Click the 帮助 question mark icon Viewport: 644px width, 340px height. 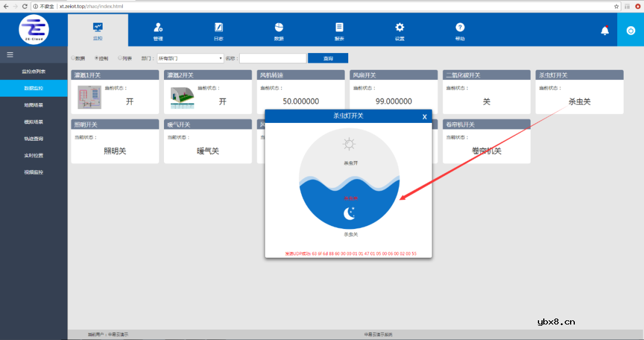[460, 27]
